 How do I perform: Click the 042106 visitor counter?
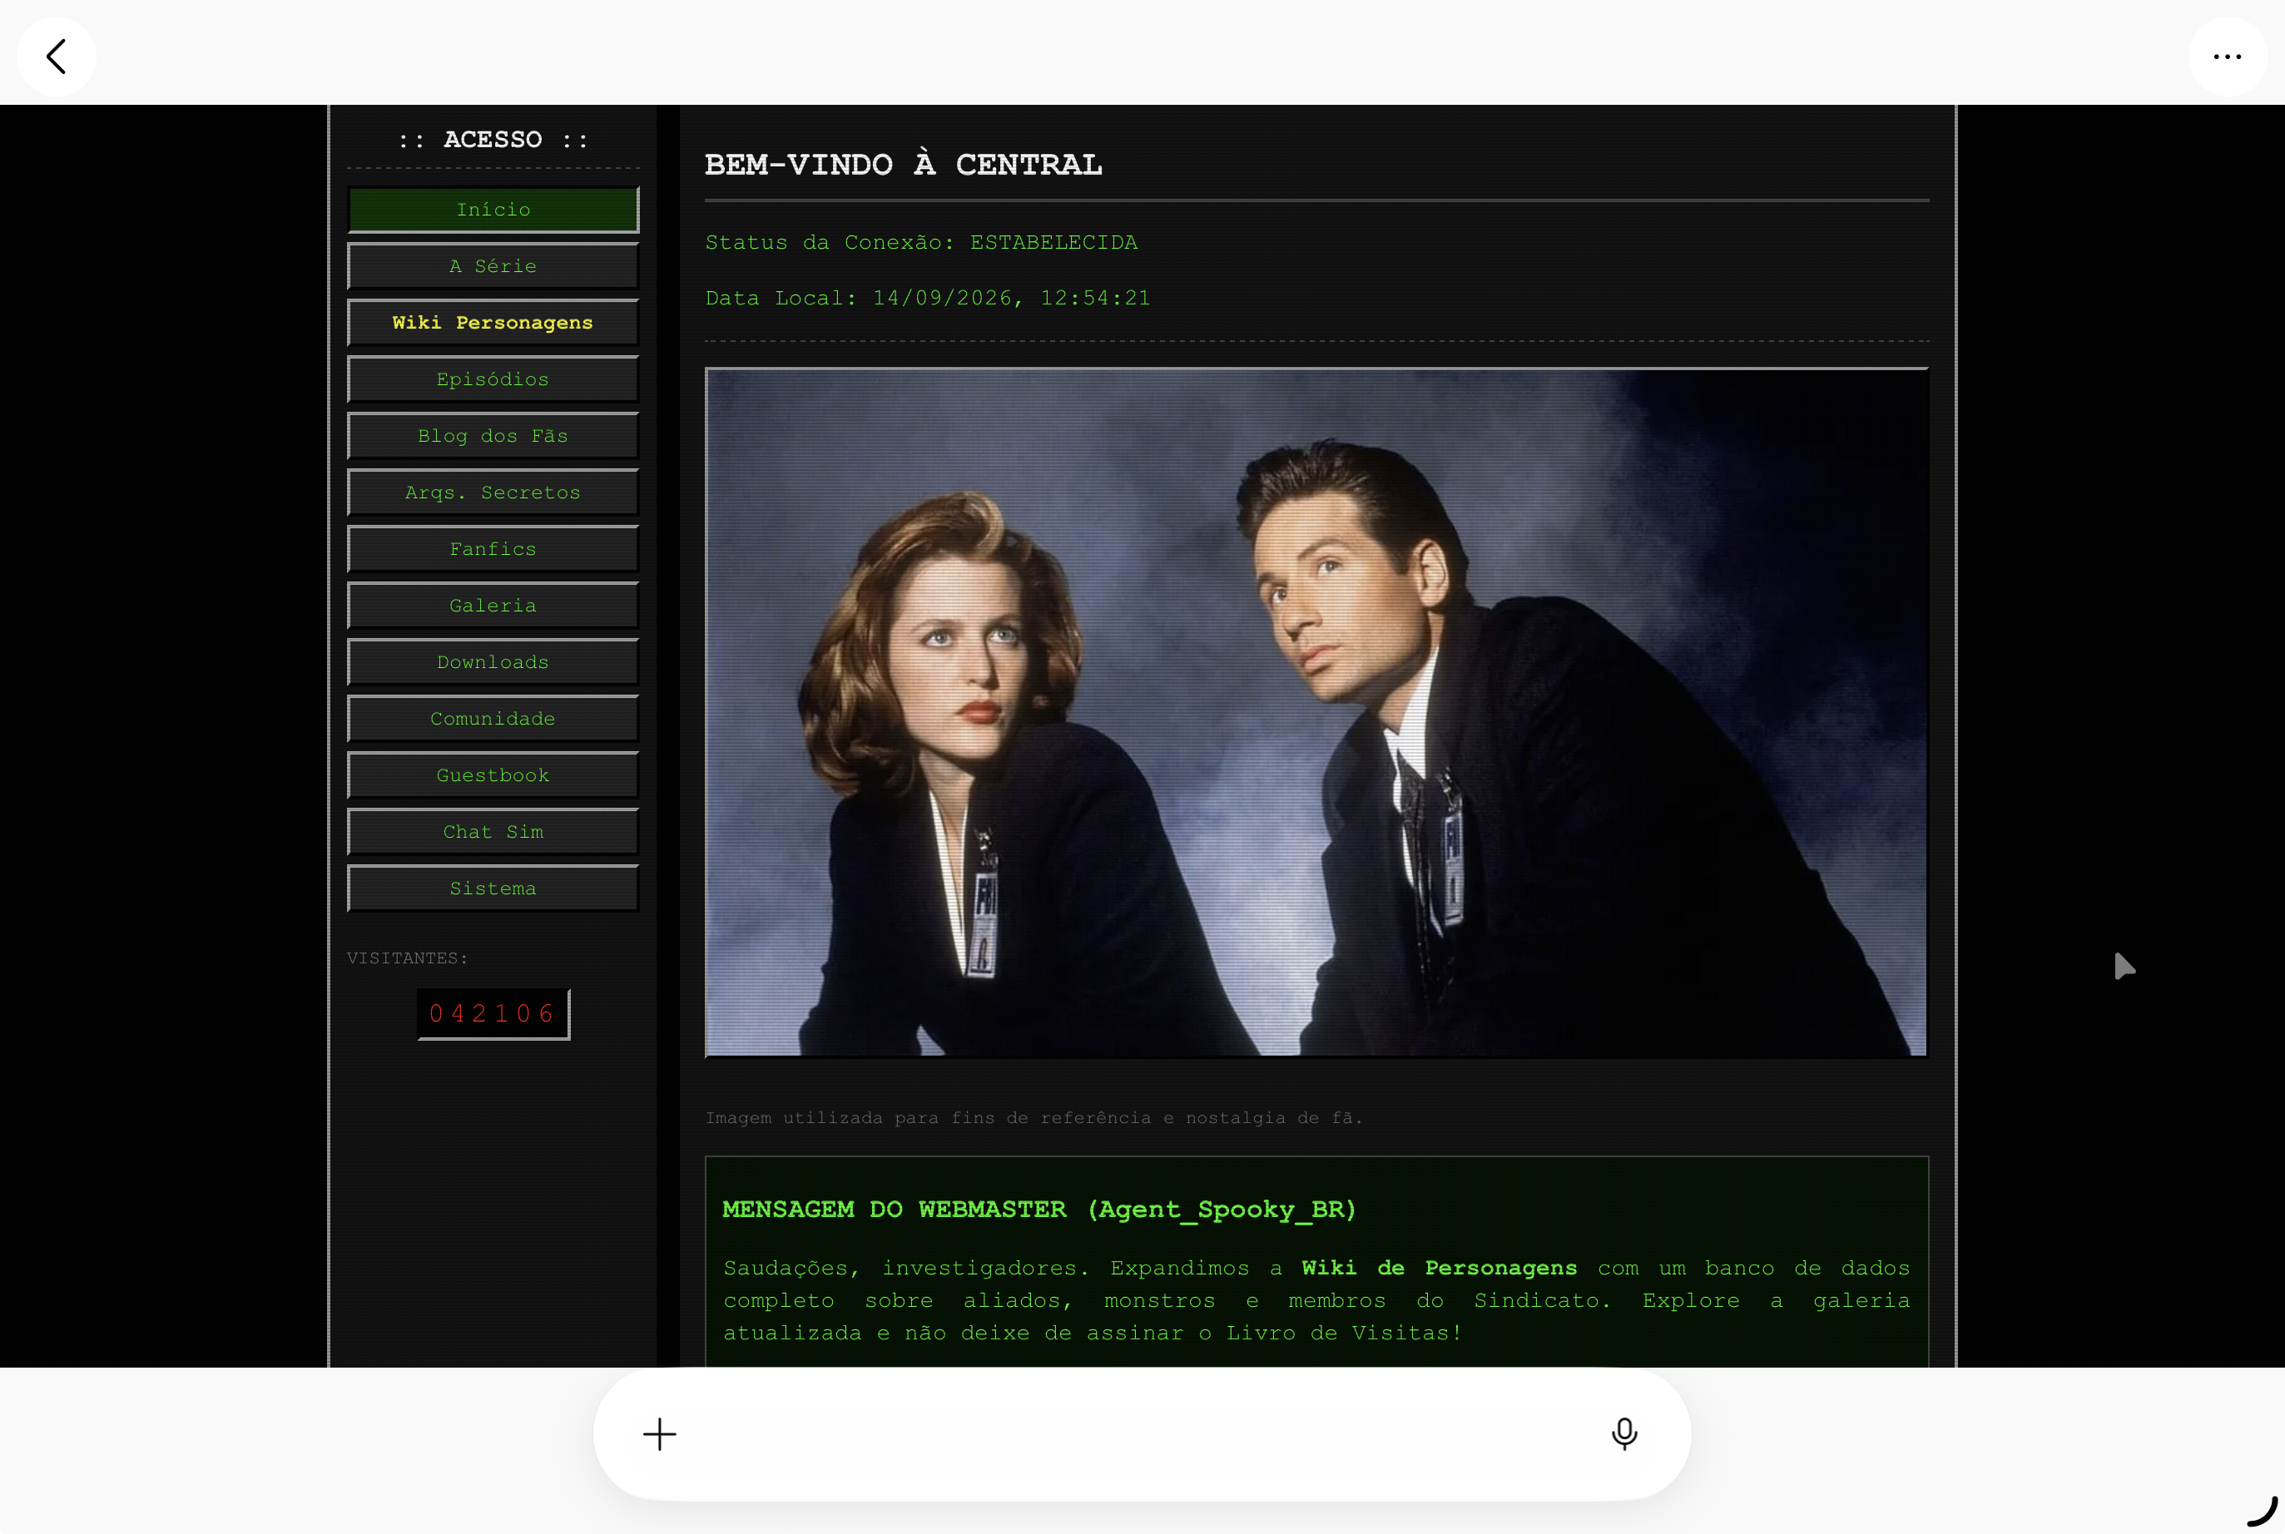pos(493,1013)
